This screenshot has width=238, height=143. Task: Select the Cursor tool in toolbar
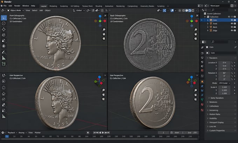coord(3,23)
